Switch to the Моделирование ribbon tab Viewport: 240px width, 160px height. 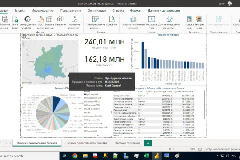click(x=42, y=11)
